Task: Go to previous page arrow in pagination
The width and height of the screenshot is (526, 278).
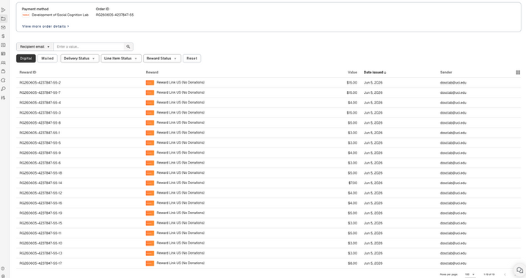Action: coord(505,274)
